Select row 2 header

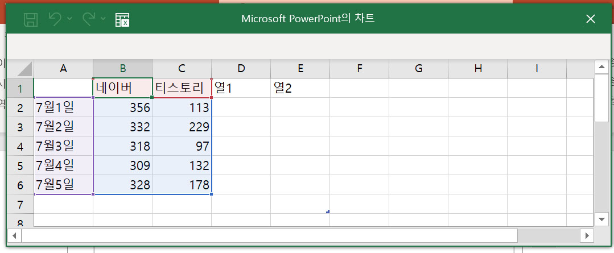point(20,107)
